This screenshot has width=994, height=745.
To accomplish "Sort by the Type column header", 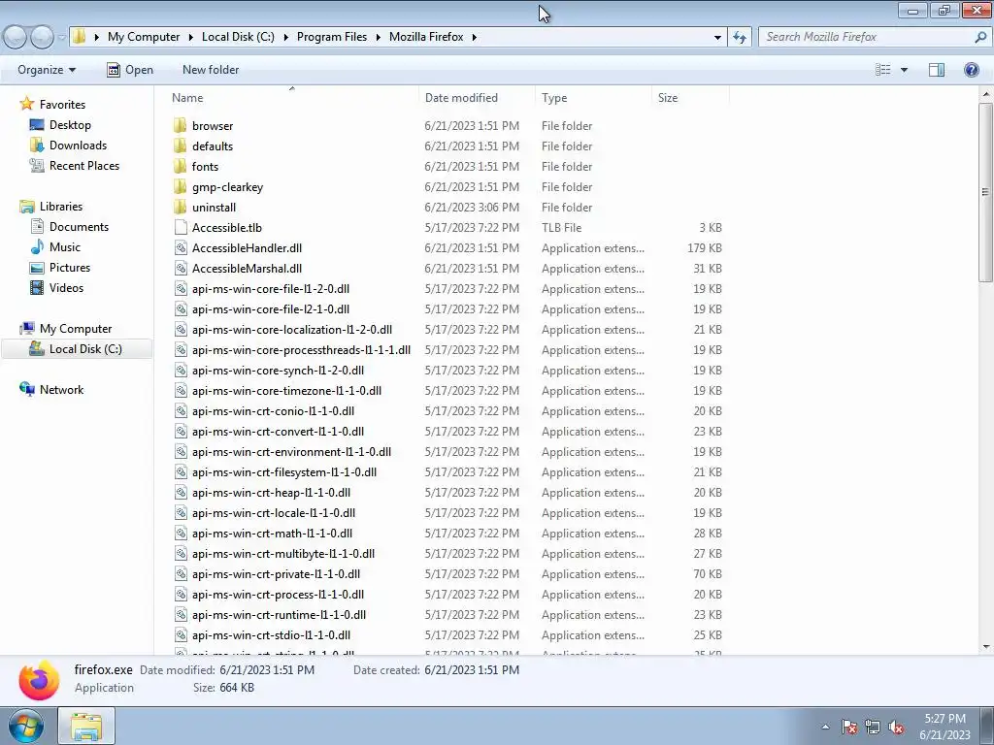I will tap(593, 98).
